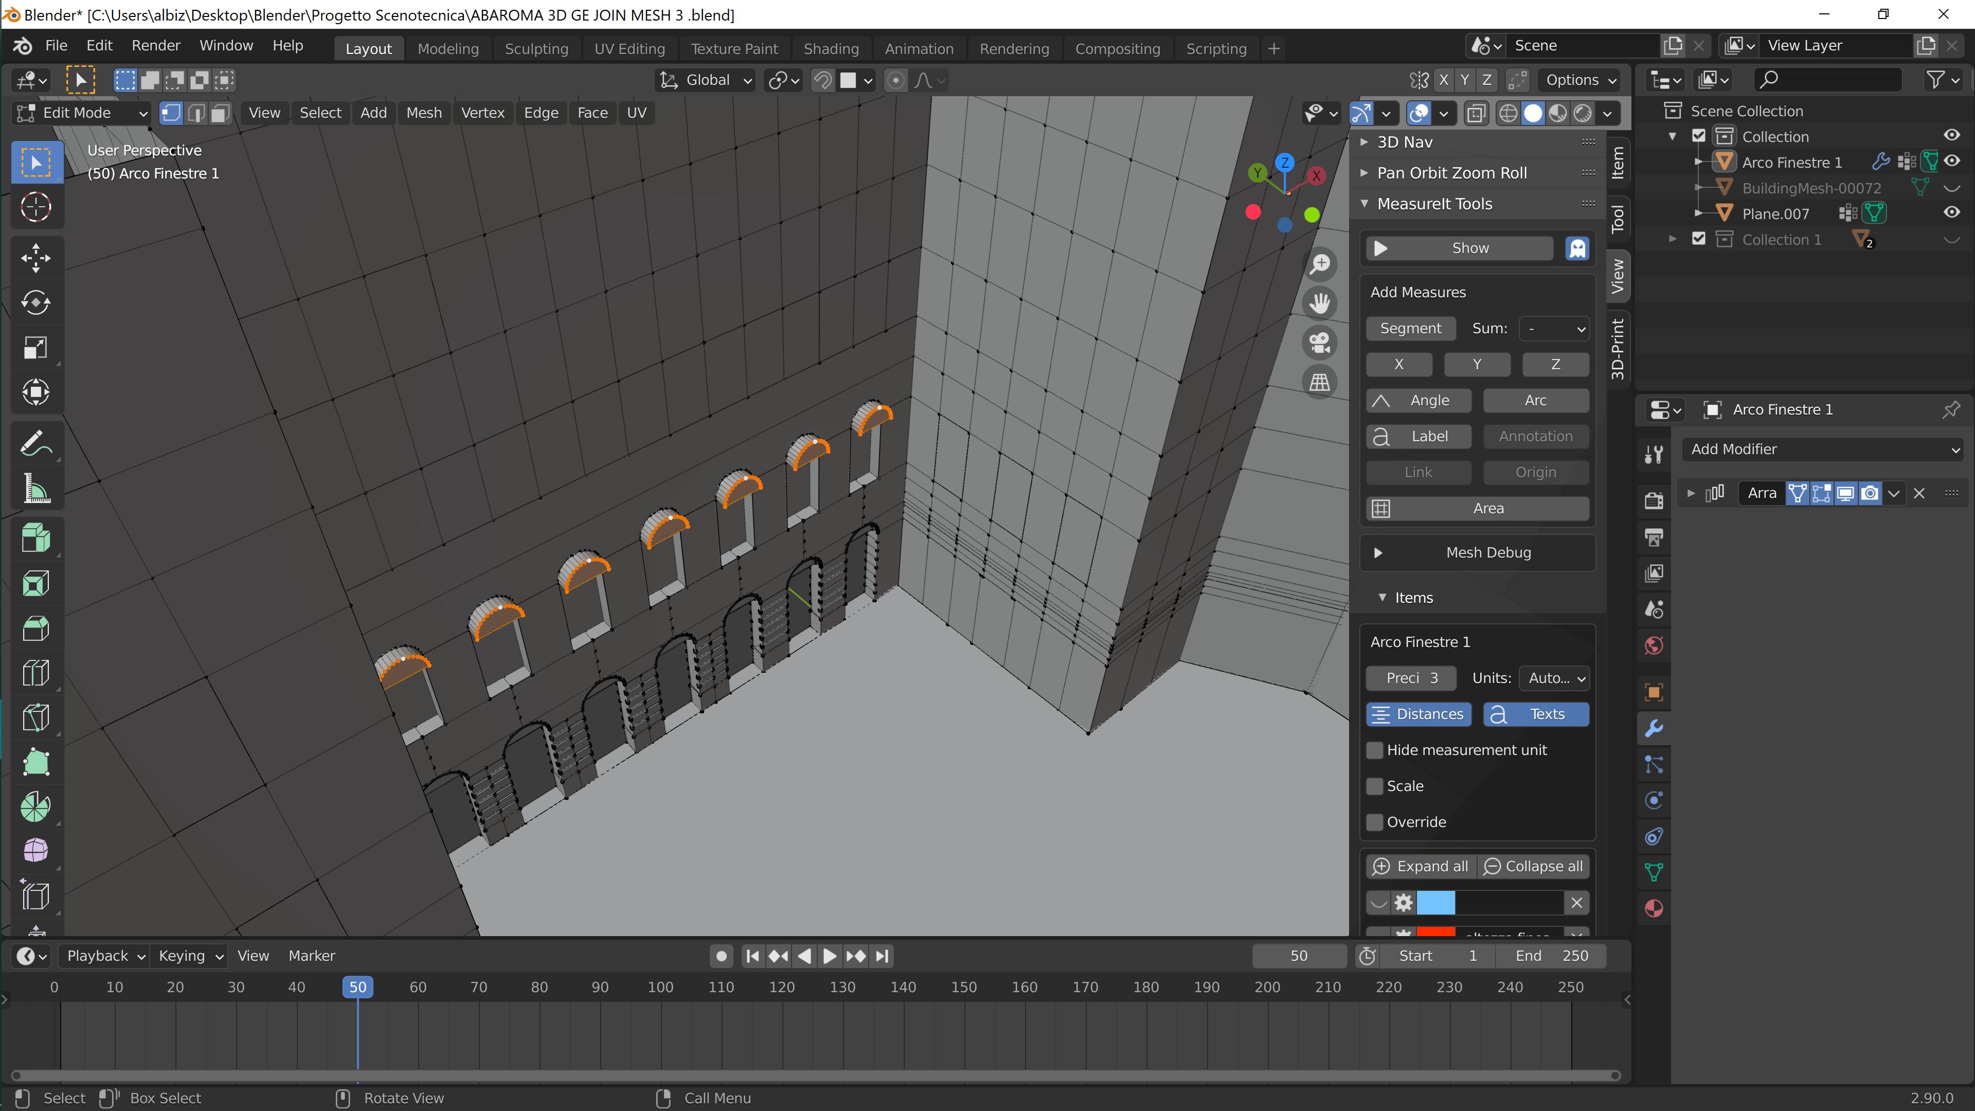Screen dimensions: 1975x1111
Task: Click the current frame field showing 50
Action: coord(1299,956)
